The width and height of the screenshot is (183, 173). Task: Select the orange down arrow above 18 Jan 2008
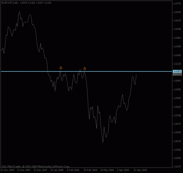61,68
